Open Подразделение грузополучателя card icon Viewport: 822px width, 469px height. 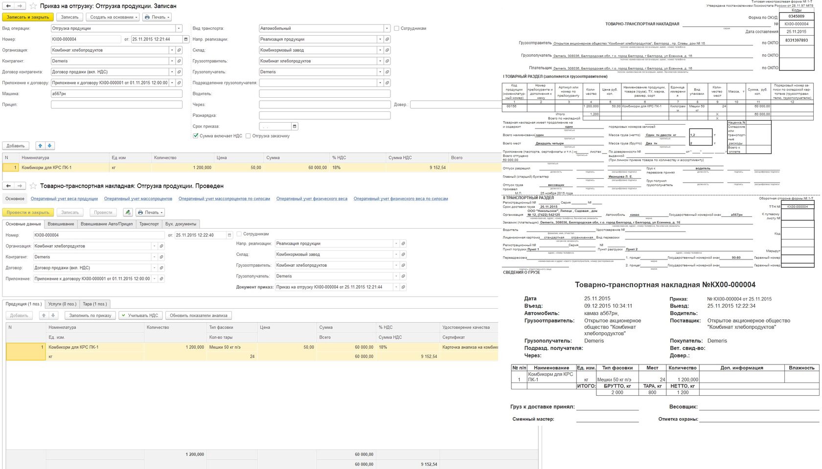[387, 83]
